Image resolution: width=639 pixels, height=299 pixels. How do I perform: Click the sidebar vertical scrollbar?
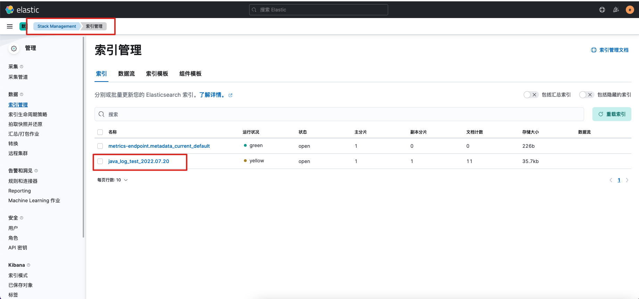(x=83, y=137)
